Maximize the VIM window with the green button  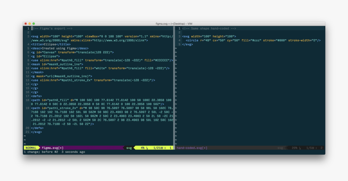(34, 23)
